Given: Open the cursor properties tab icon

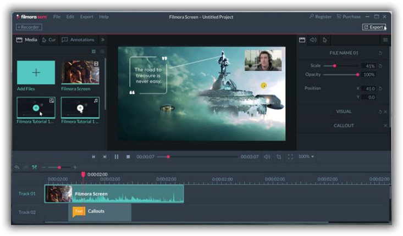Looking at the screenshot, I should [324, 40].
